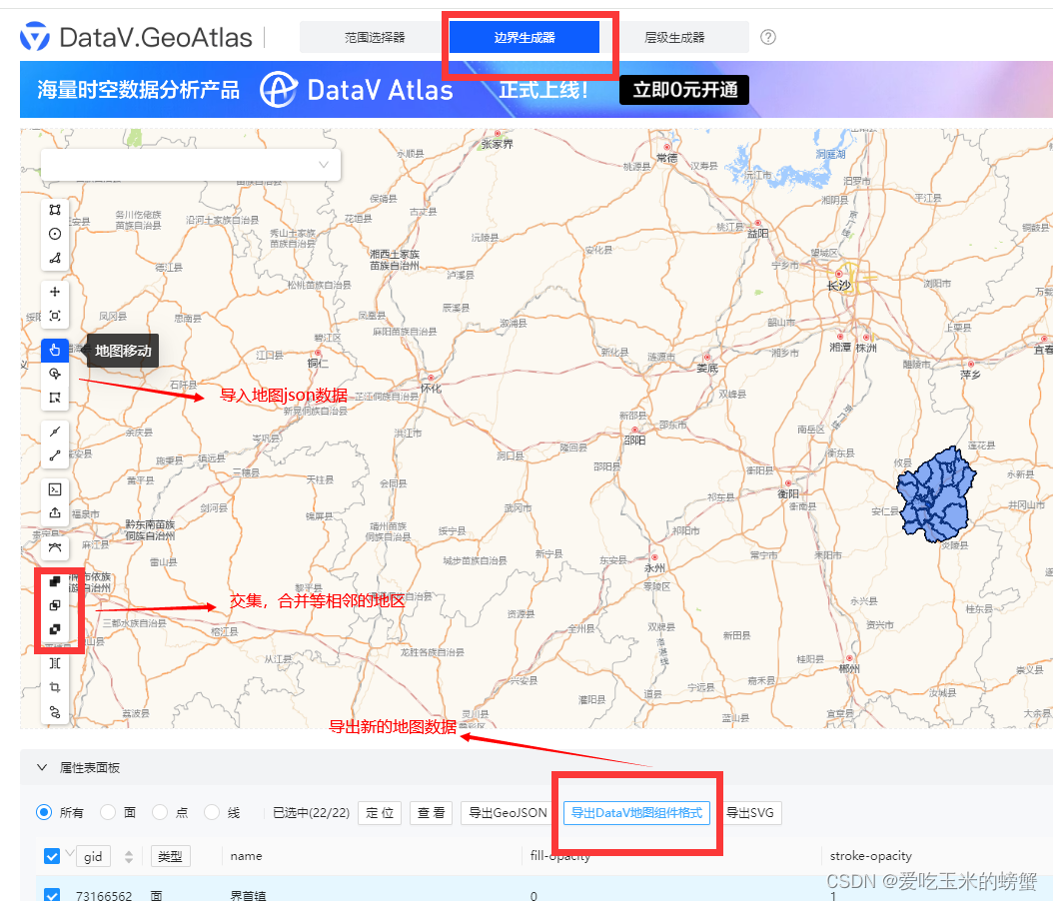
Task: Click the 导出SVG button
Action: (x=750, y=813)
